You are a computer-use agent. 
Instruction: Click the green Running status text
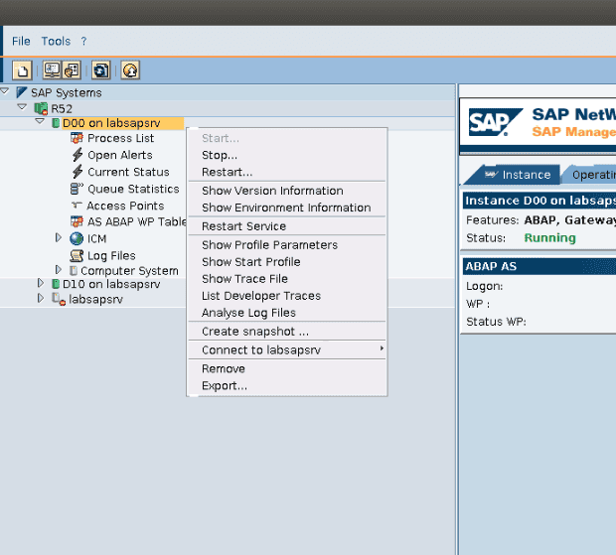tap(549, 238)
